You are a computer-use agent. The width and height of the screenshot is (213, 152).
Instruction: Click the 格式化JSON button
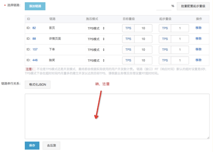(38, 85)
